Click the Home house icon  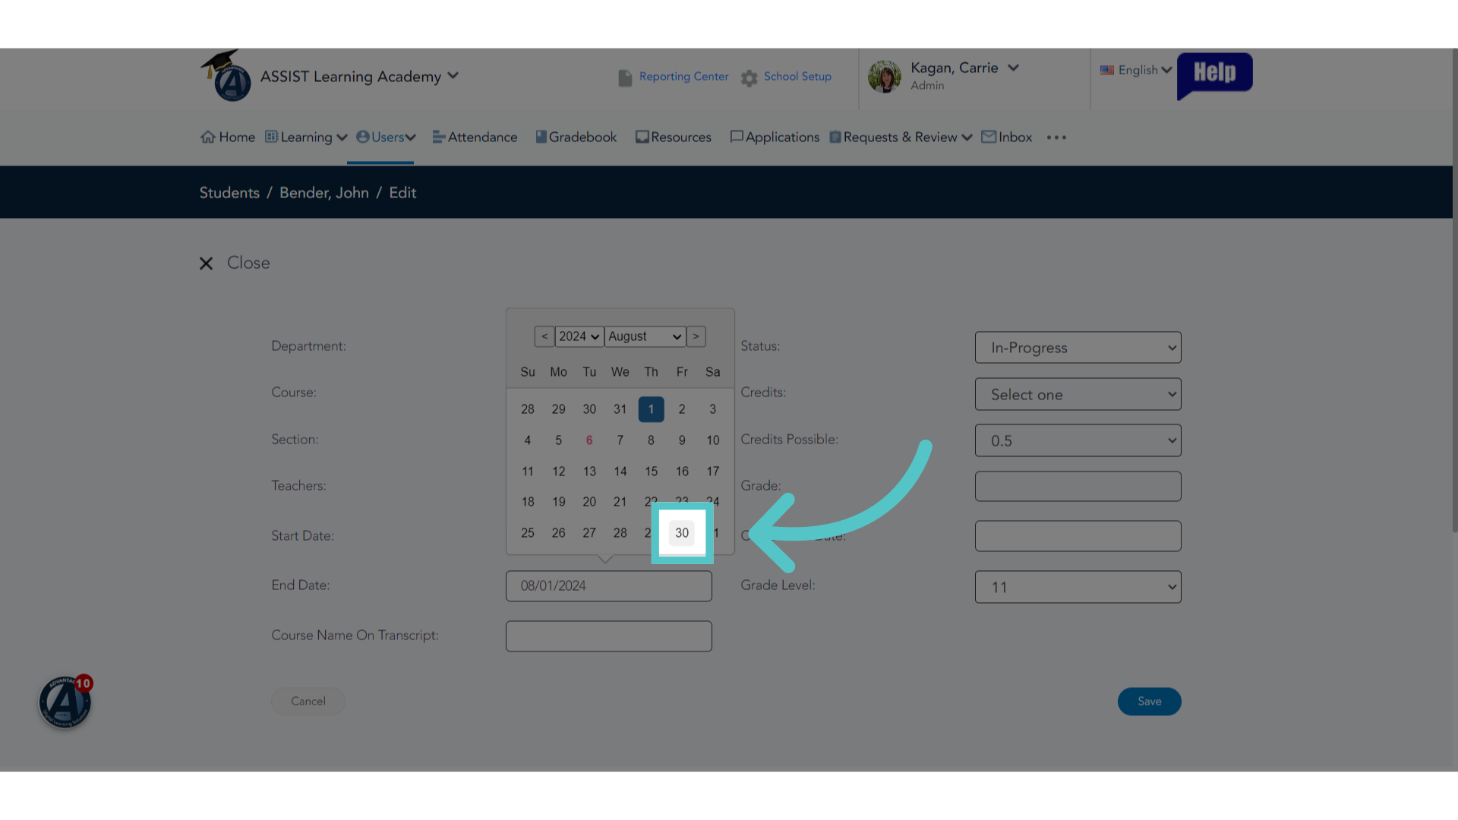click(208, 137)
